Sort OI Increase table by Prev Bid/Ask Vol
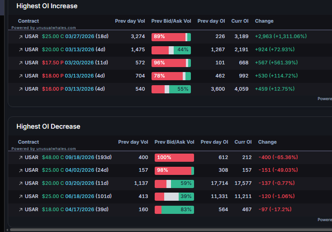Viewport: 332px width, 232px height. pyautogui.click(x=171, y=21)
